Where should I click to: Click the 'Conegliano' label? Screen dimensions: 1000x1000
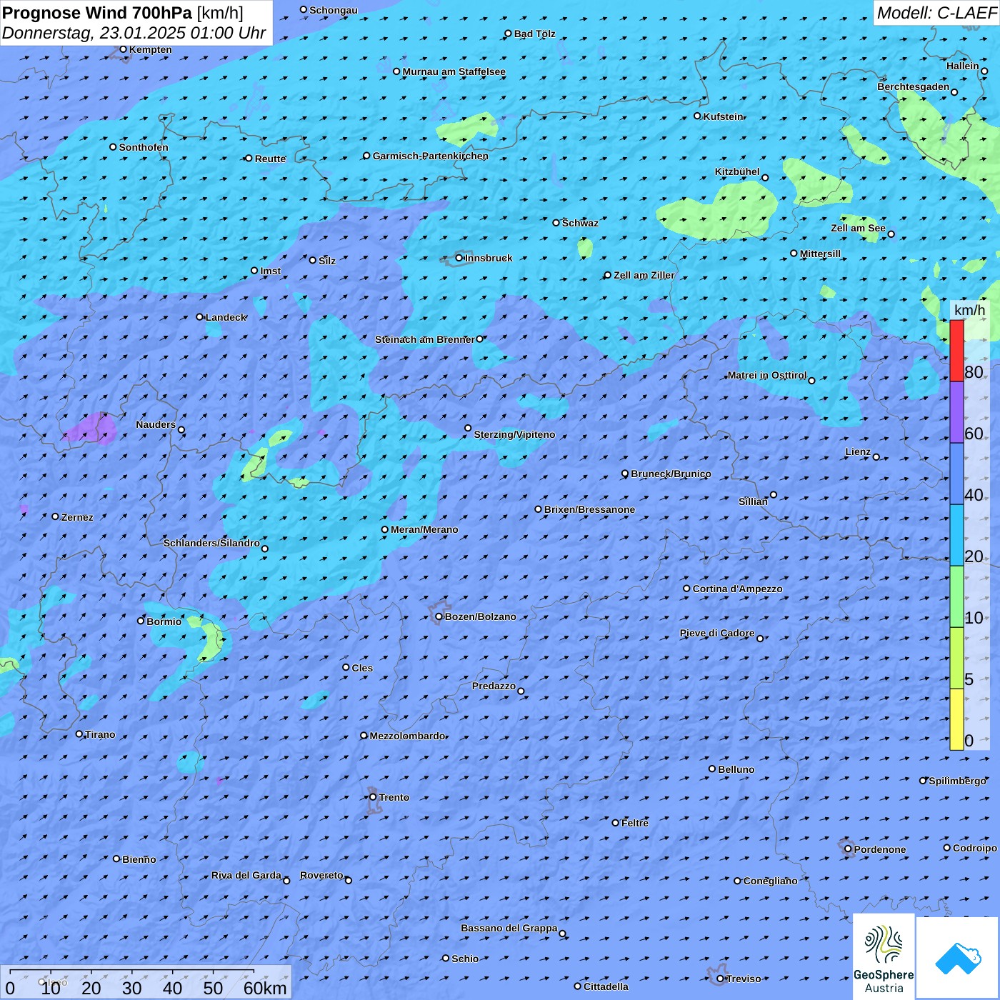(x=770, y=881)
